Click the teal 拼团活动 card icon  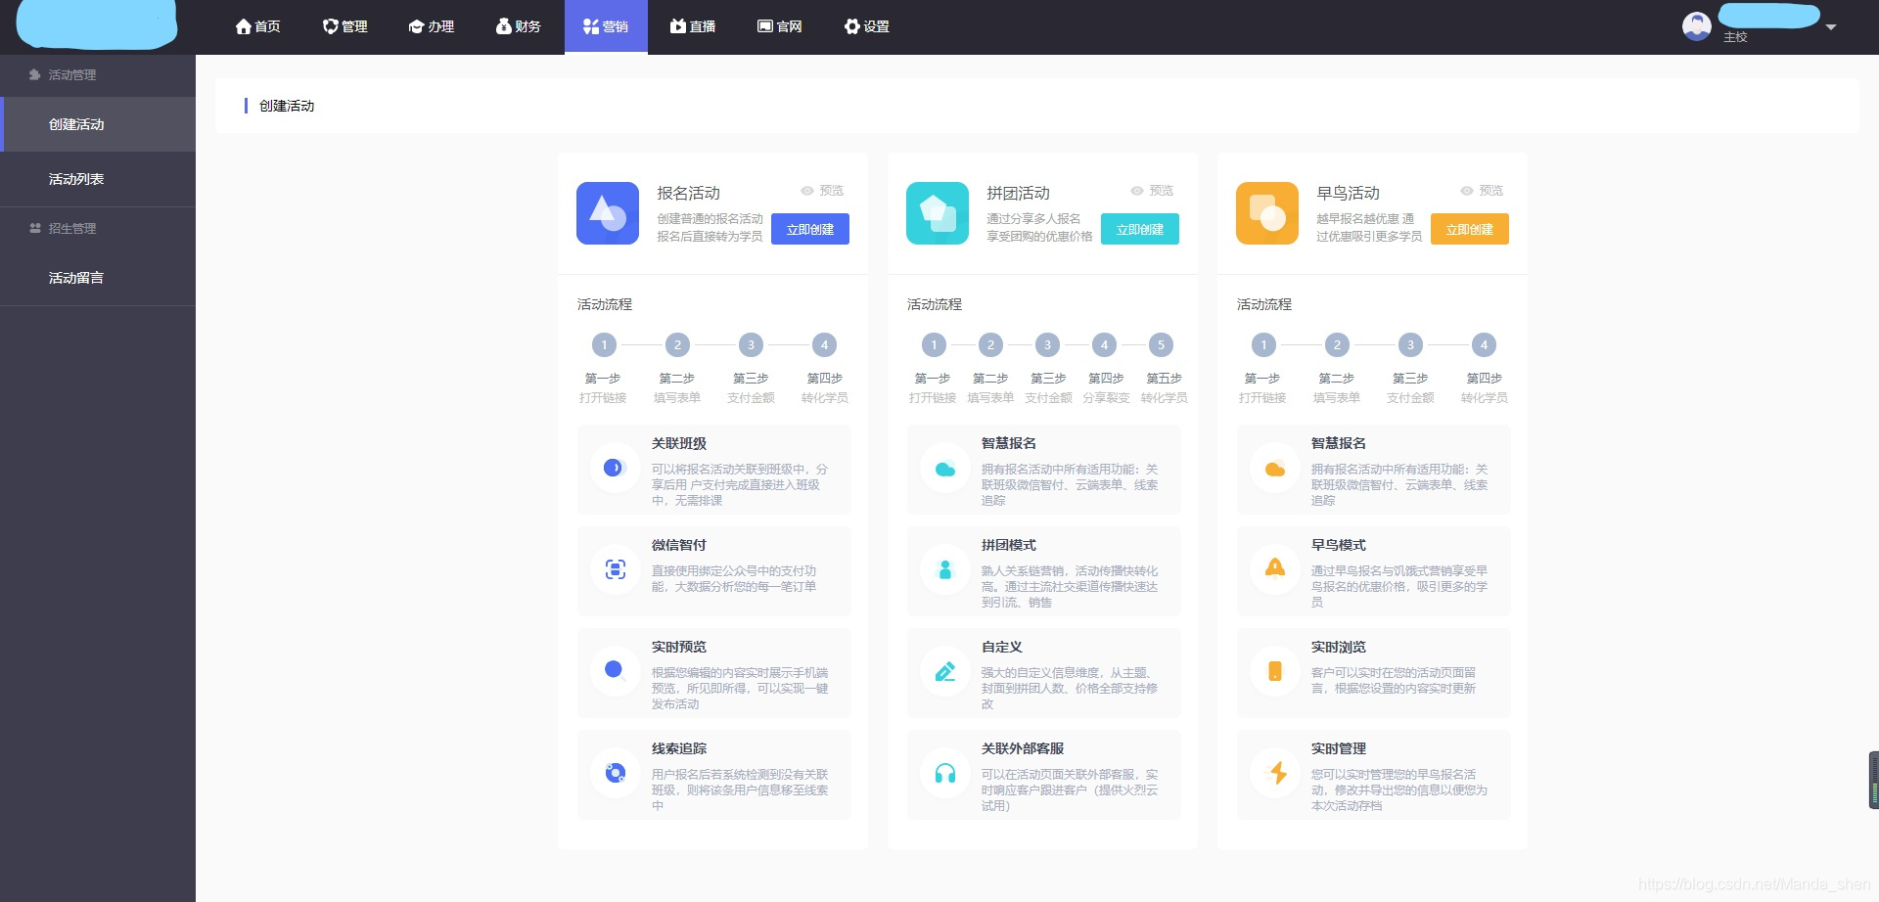pos(937,213)
